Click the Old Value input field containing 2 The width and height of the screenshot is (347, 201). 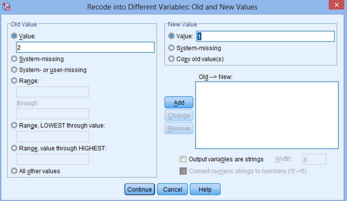tap(85, 47)
